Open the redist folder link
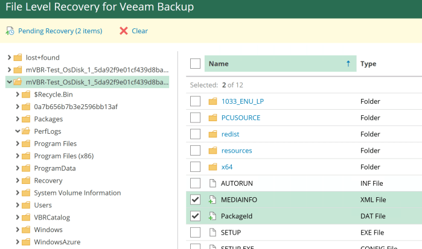Viewport: 422px width, 249px height. tap(231, 134)
